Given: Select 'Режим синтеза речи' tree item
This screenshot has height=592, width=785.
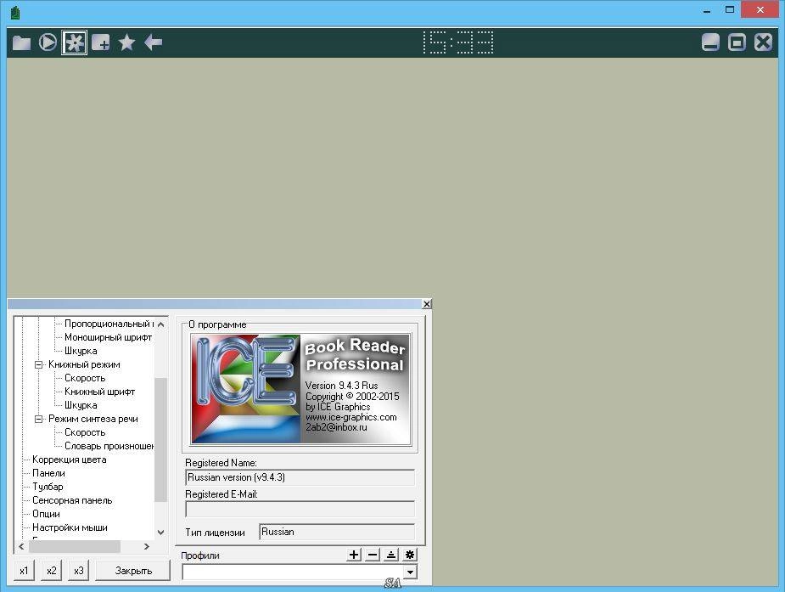Looking at the screenshot, I should pos(93,419).
